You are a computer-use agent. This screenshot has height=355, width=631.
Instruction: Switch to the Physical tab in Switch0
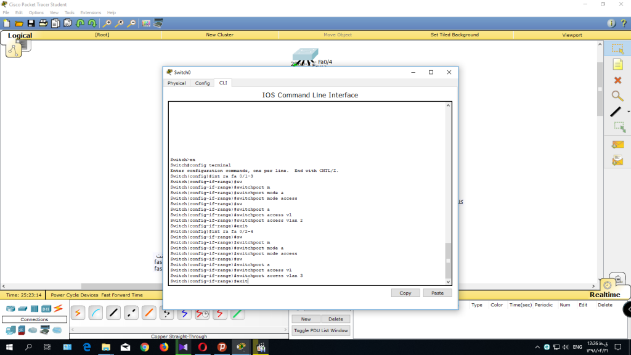[177, 83]
